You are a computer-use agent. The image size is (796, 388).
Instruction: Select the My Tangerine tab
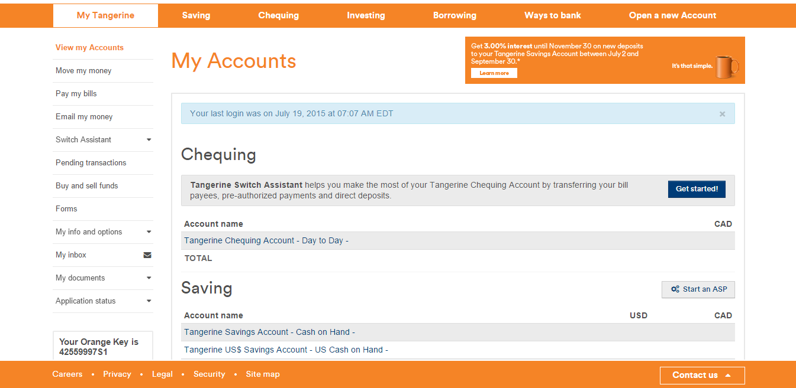coord(105,15)
